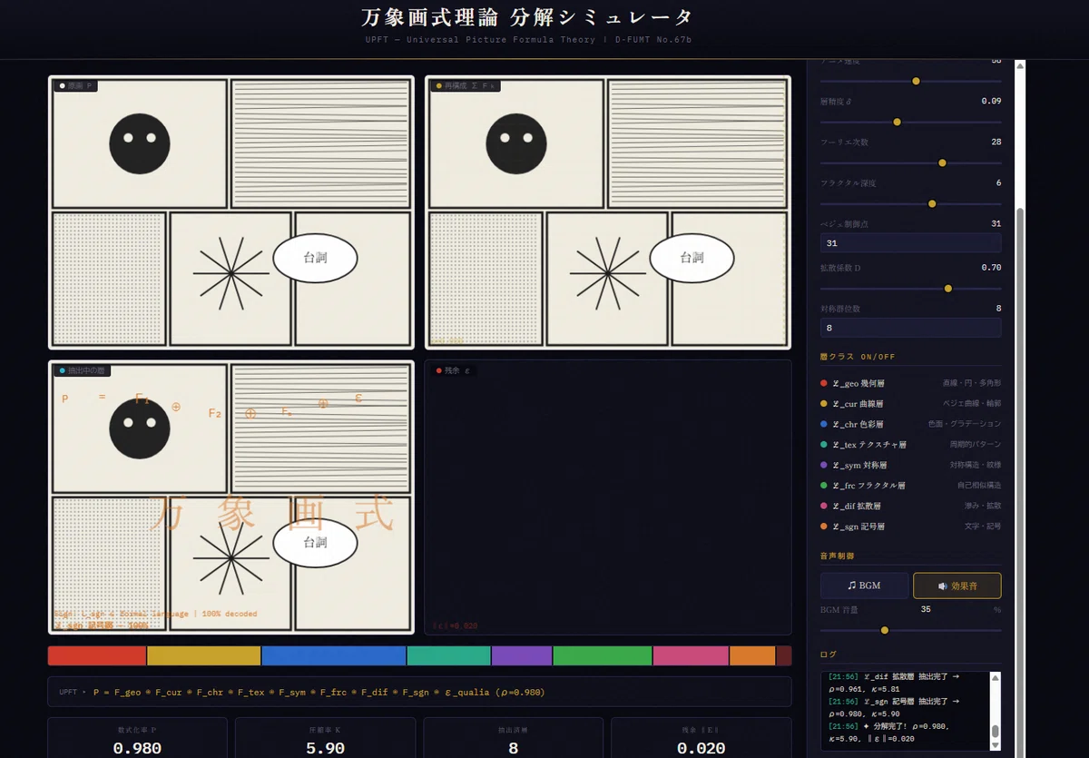Click the 0.980 stat value
Screen dimensions: 1089x758
137,748
